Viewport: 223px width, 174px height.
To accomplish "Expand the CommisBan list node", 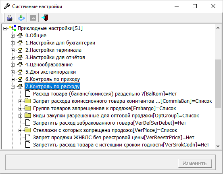I will (x=20, y=101).
